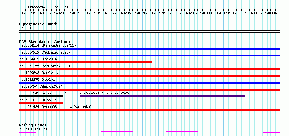
Task: Select the red bar under nsv6352355
Action: 149,69
